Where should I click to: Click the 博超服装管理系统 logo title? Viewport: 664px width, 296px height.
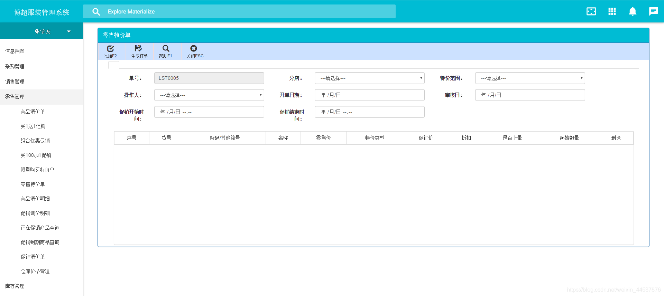(41, 12)
